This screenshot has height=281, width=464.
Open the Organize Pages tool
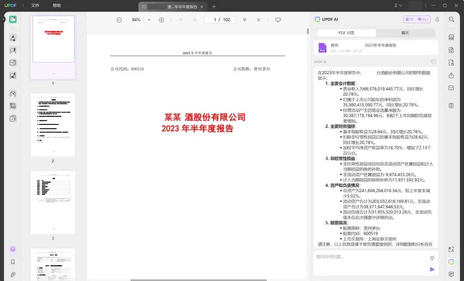coord(13,63)
